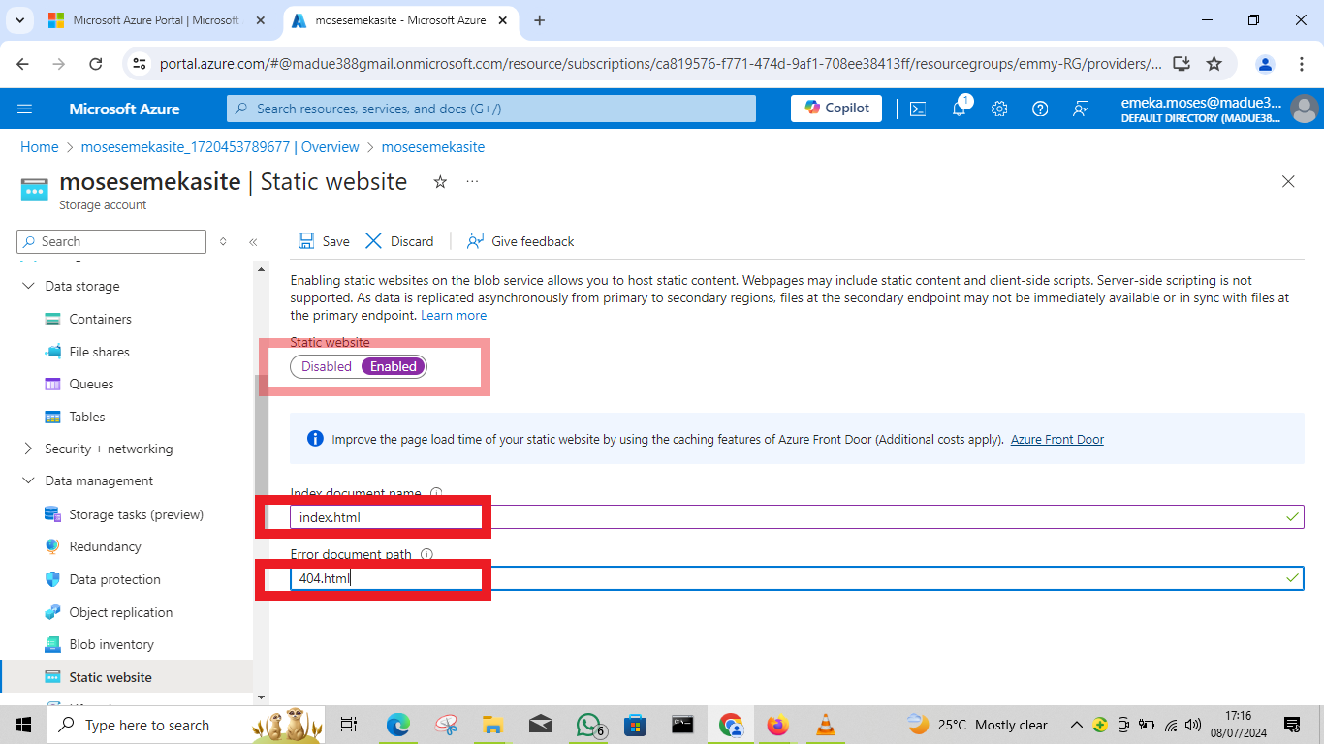1324x744 pixels.
Task: Collapse the sidebar menu with double chevron
Action: coord(253,242)
